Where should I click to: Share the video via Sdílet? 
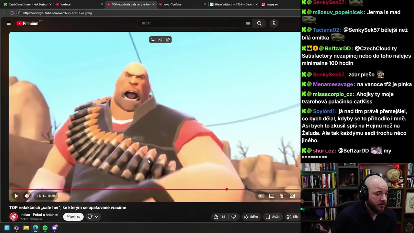click(x=251, y=217)
